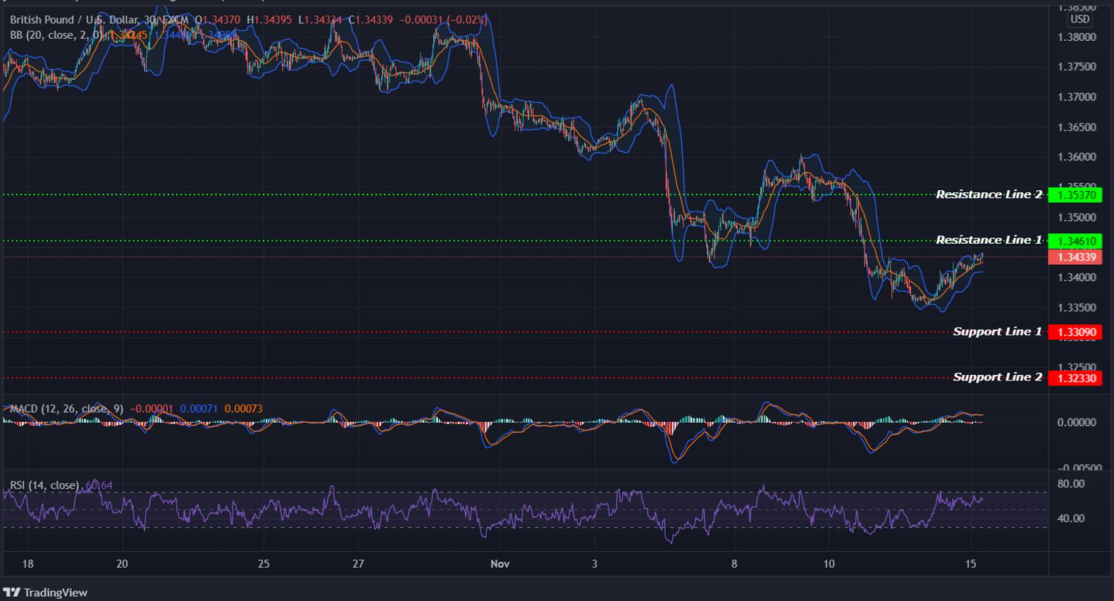Click the 1.35000 price axis label

point(1077,218)
